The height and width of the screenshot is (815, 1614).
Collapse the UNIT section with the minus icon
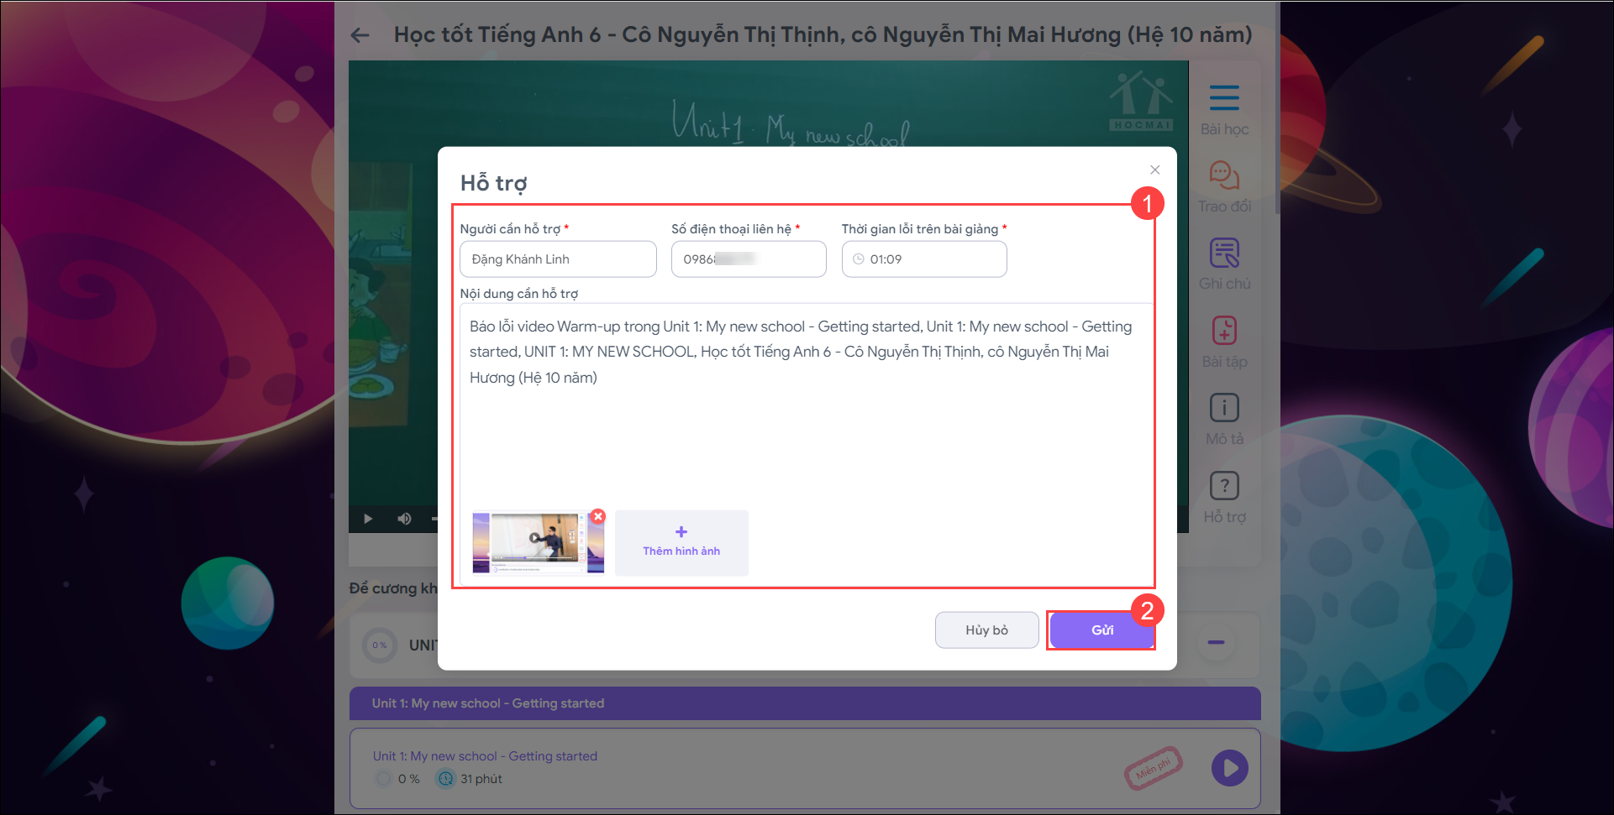click(1216, 643)
